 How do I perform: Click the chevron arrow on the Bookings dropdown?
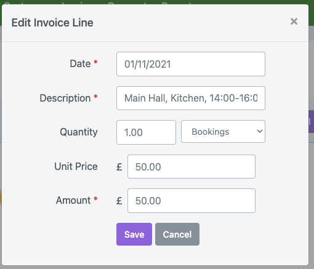tap(260, 131)
